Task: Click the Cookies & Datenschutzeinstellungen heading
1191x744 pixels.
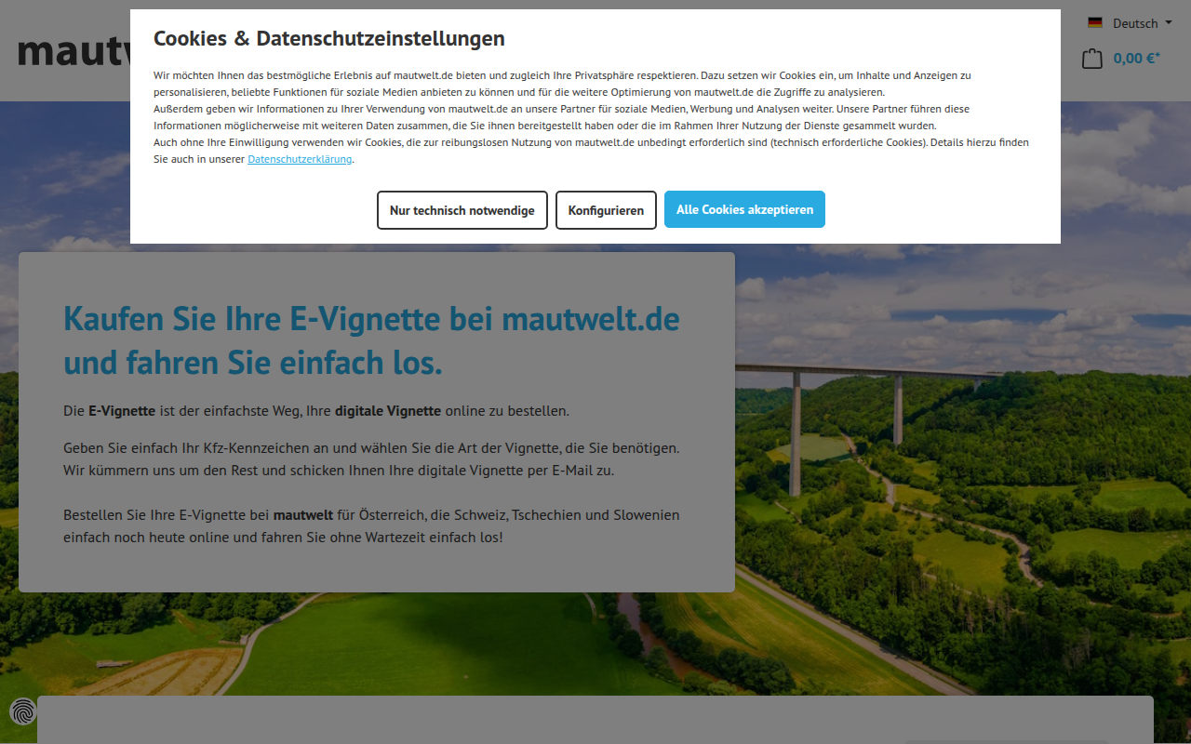Action: (x=329, y=38)
